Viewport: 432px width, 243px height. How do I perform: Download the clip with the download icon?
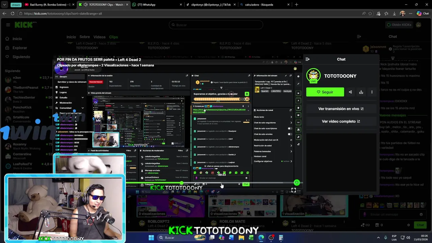[x=361, y=92]
